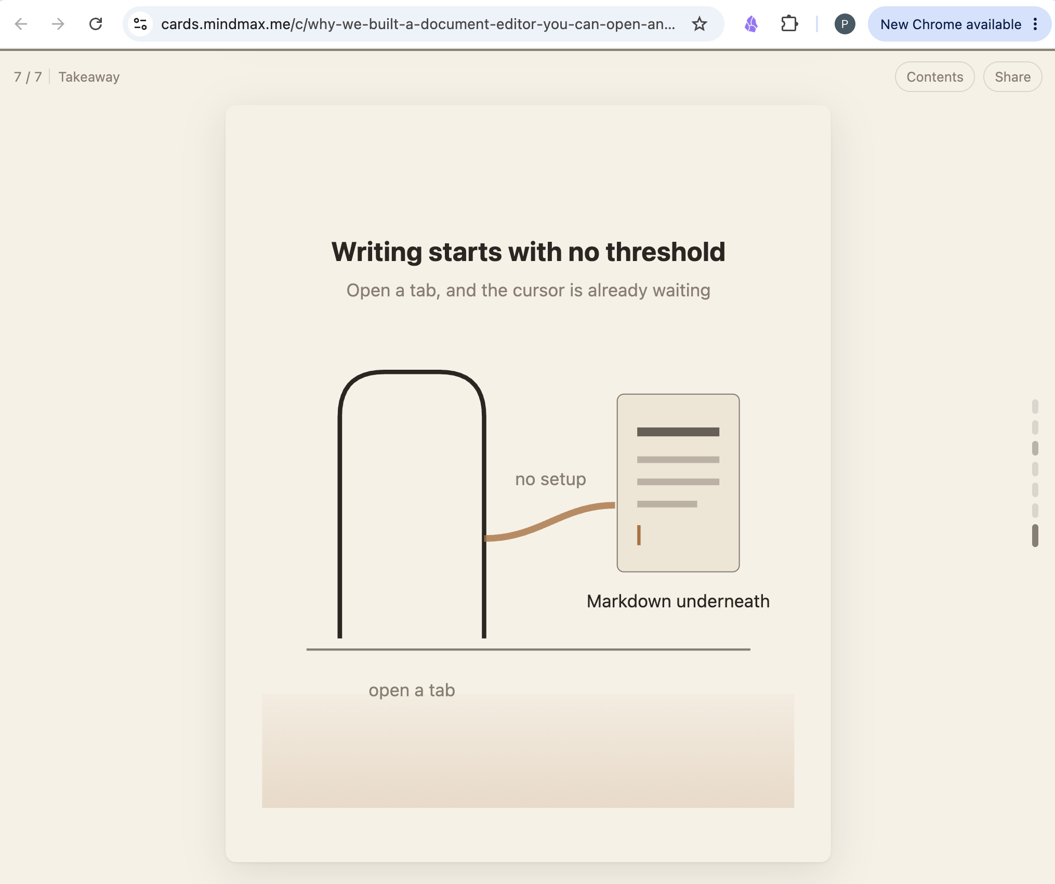1055x884 pixels.
Task: Click the Share button
Action: click(x=1012, y=77)
